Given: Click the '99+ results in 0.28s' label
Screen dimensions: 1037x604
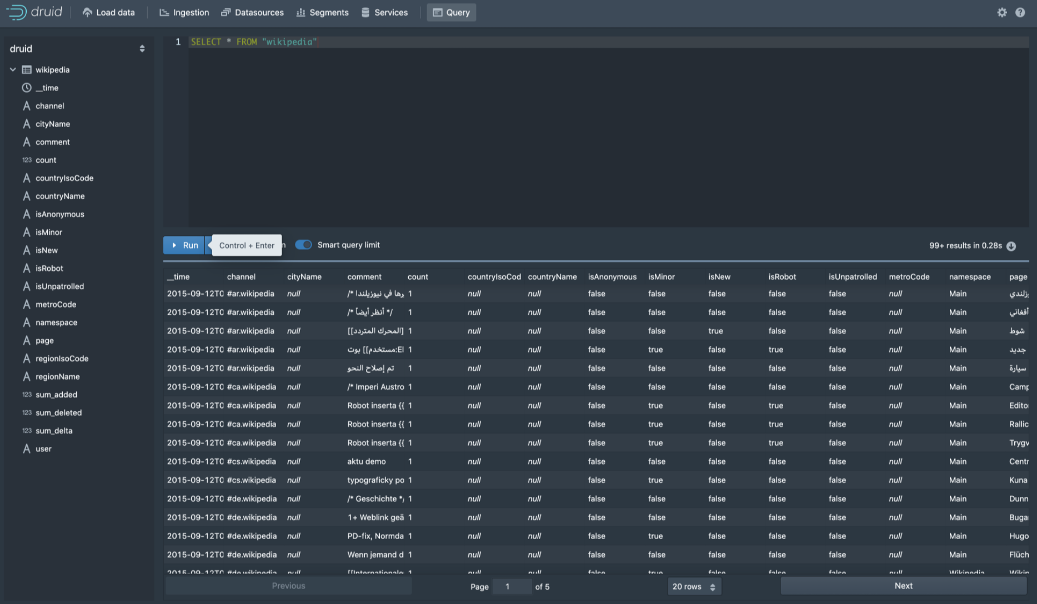Looking at the screenshot, I should [965, 245].
